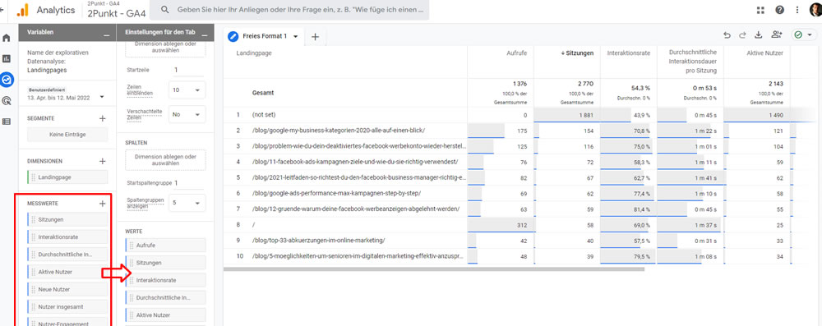The height and width of the screenshot is (326, 822).
Task: Open nested rows dropdown set to No
Action: pos(187,114)
